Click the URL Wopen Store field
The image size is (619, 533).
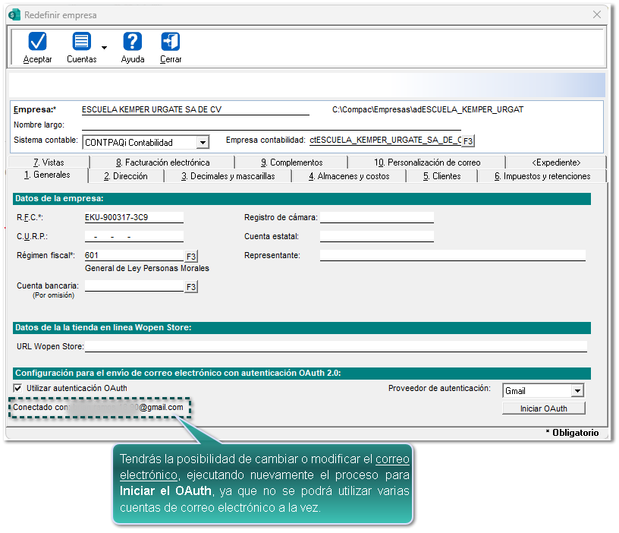335,346
